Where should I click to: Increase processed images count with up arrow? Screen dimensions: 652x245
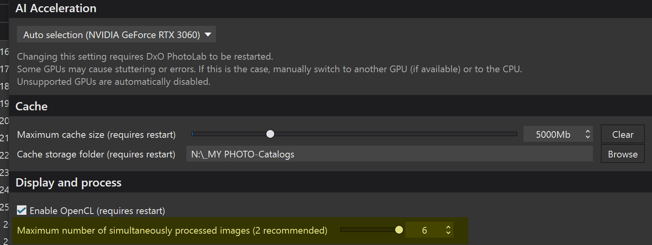448,227
